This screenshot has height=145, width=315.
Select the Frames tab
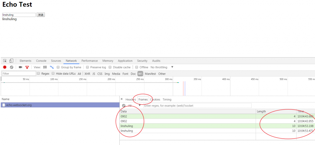[143, 99]
